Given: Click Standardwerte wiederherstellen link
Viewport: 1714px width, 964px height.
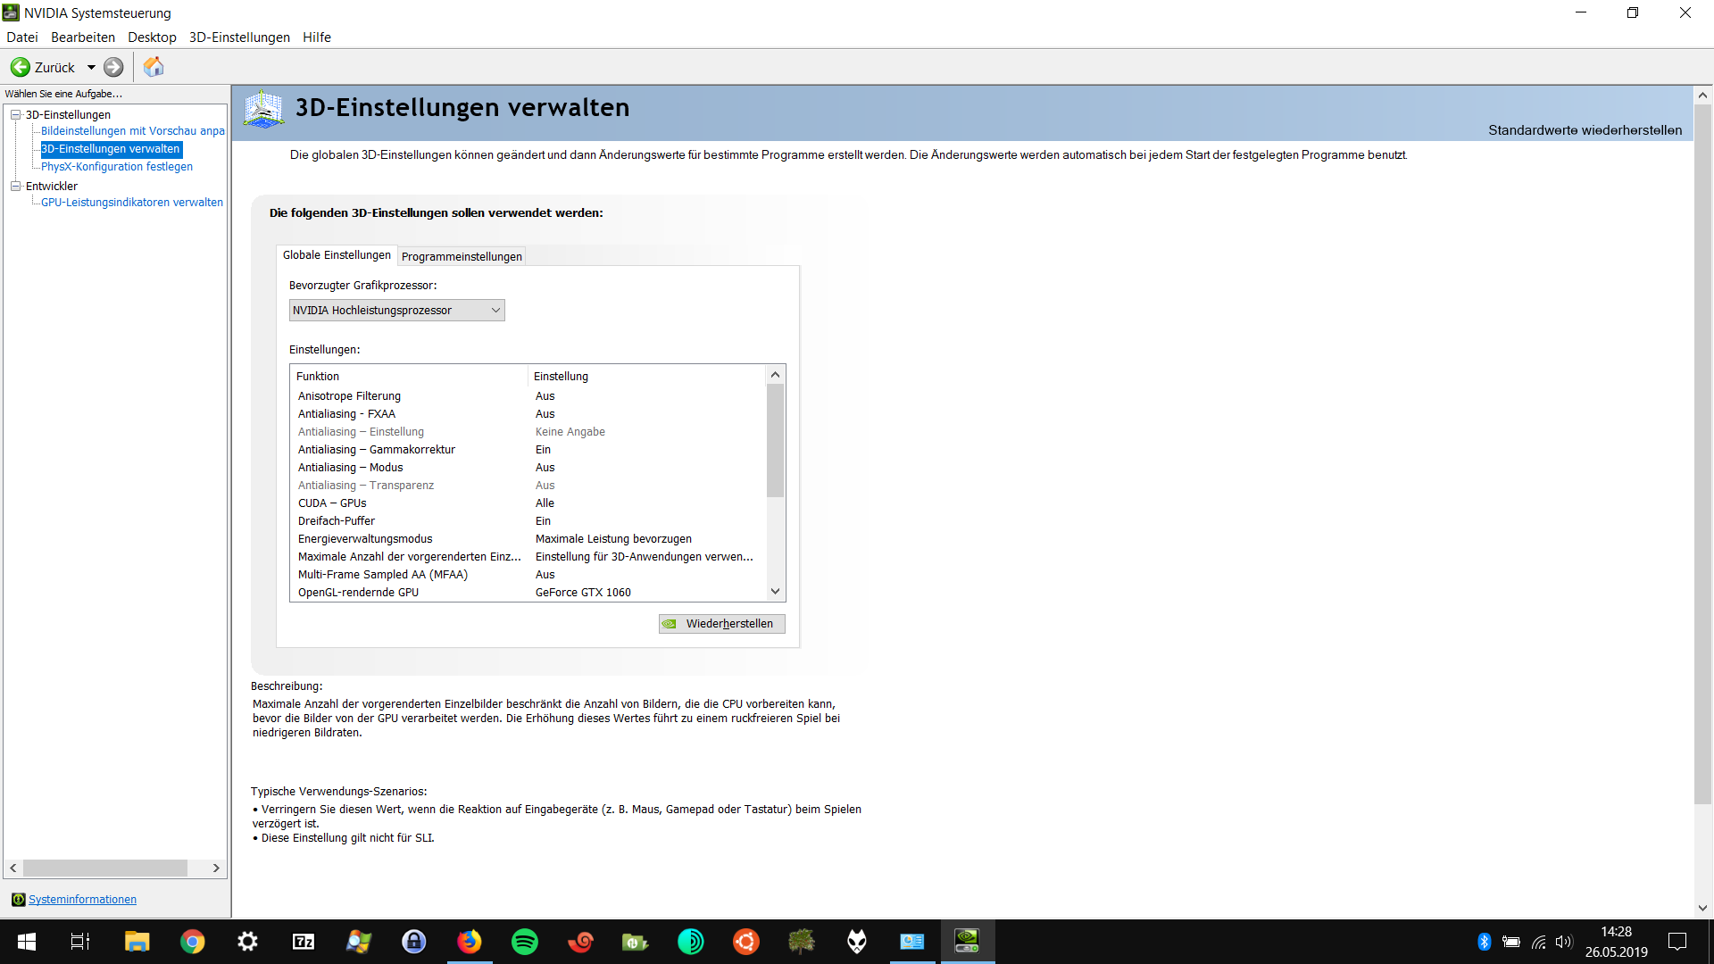Looking at the screenshot, I should [1585, 130].
